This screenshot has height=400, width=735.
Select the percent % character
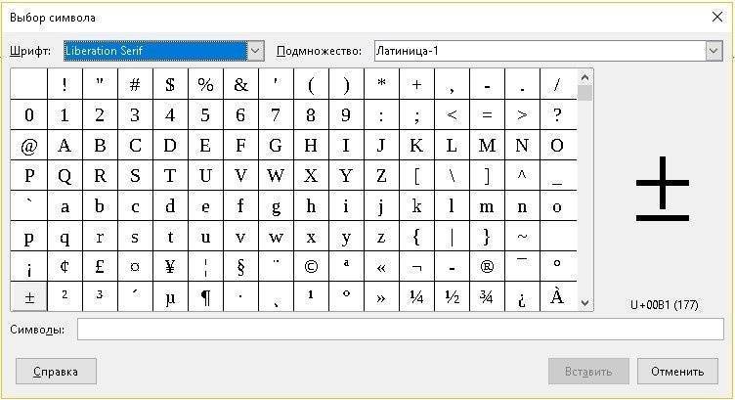(206, 84)
